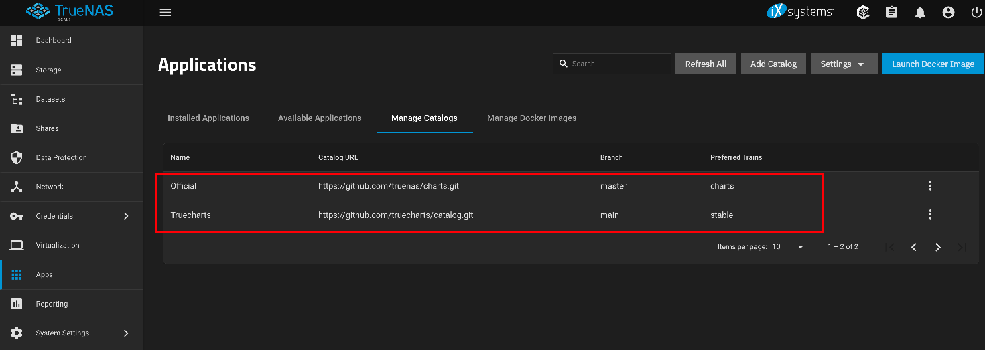Click Launch Docker Image button
Viewport: 985px width, 350px height.
coord(933,64)
